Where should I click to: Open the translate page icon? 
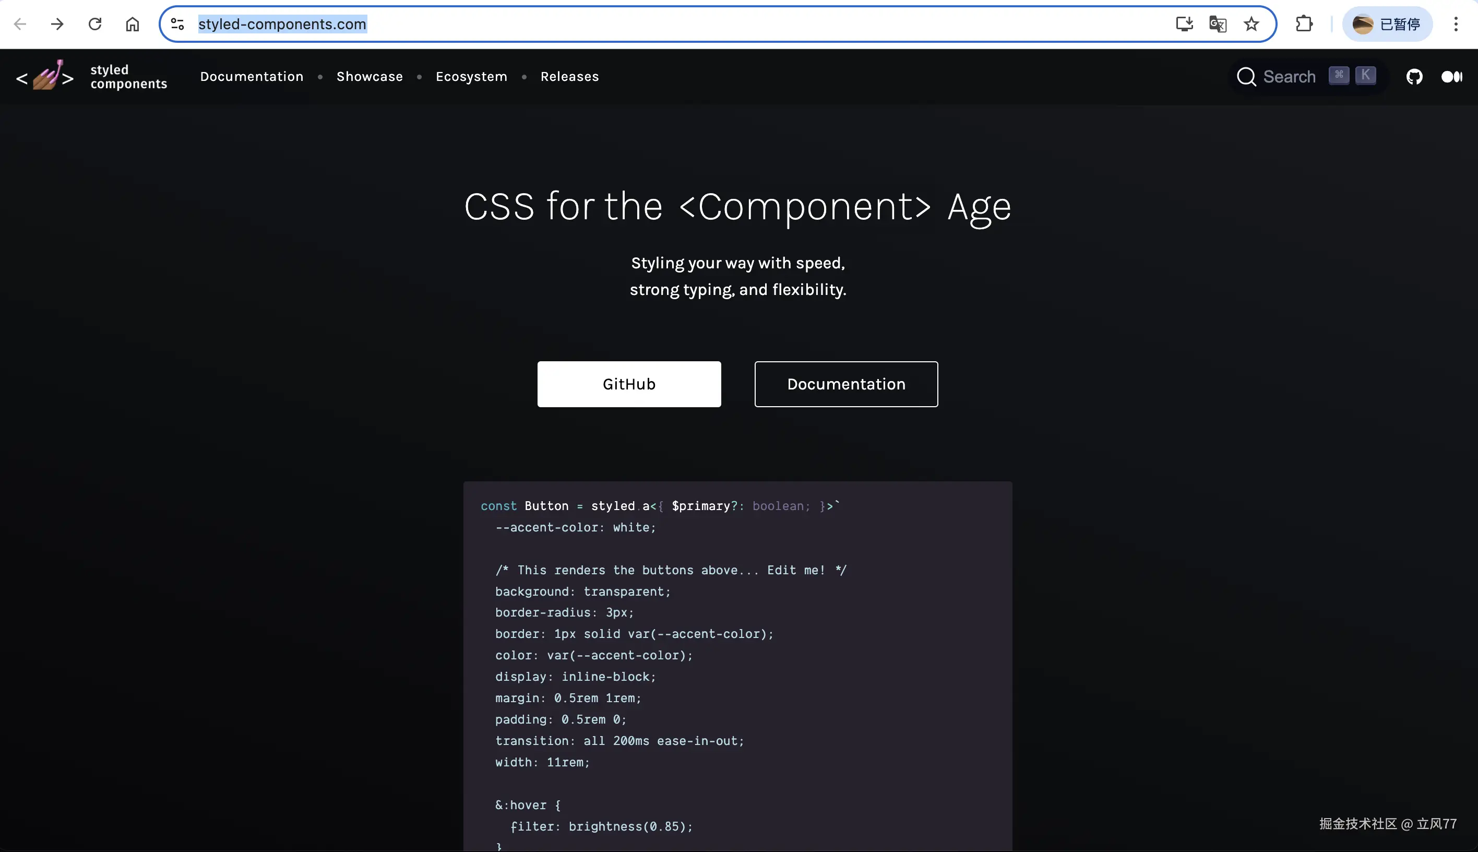(x=1218, y=24)
